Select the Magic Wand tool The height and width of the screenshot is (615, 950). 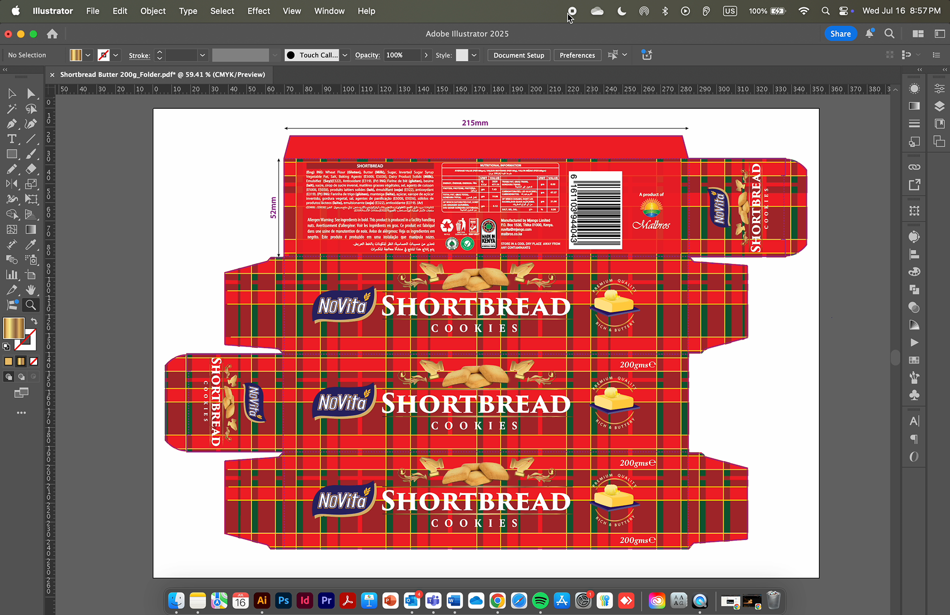[x=12, y=108]
